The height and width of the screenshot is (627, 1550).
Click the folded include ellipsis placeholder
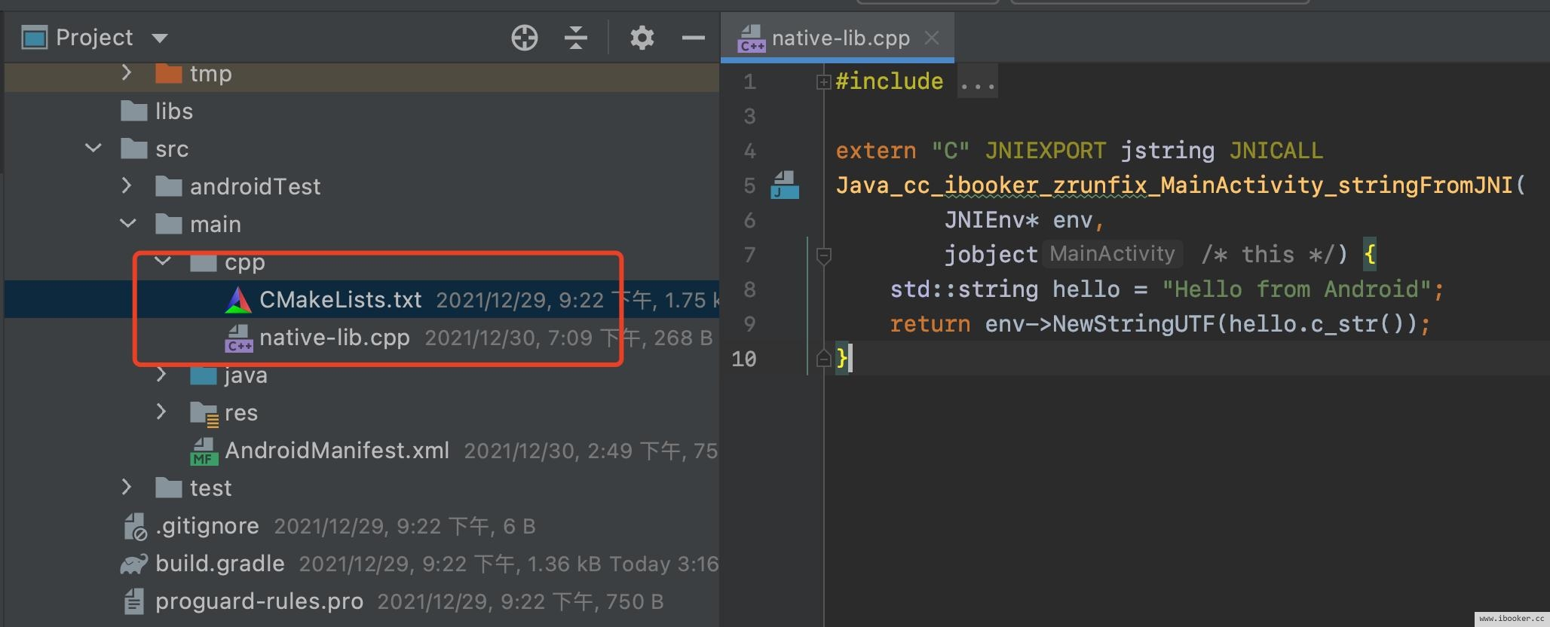(x=978, y=81)
